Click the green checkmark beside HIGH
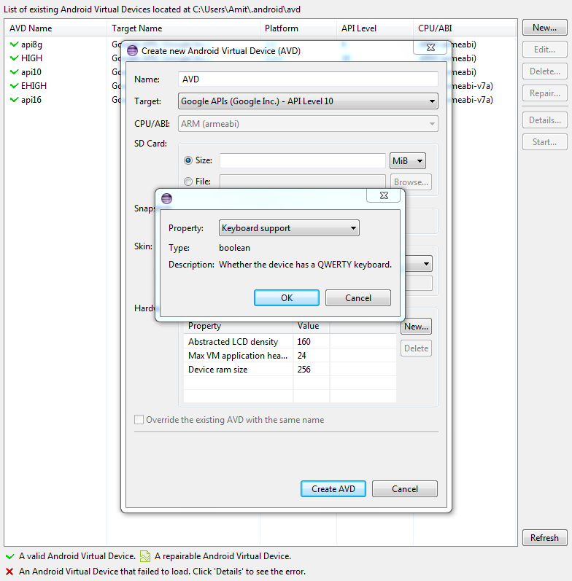 pos(14,58)
